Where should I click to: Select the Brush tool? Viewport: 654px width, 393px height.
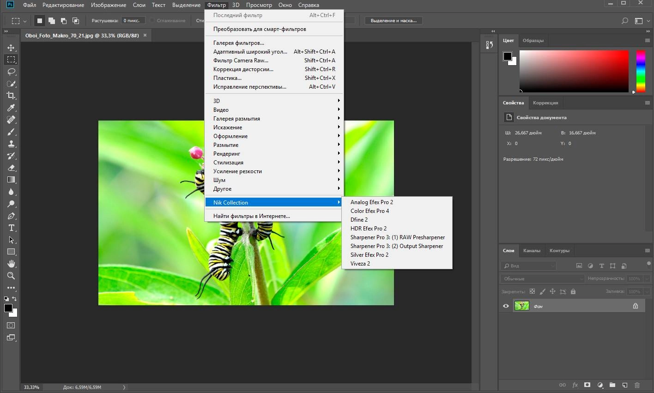pos(11,132)
